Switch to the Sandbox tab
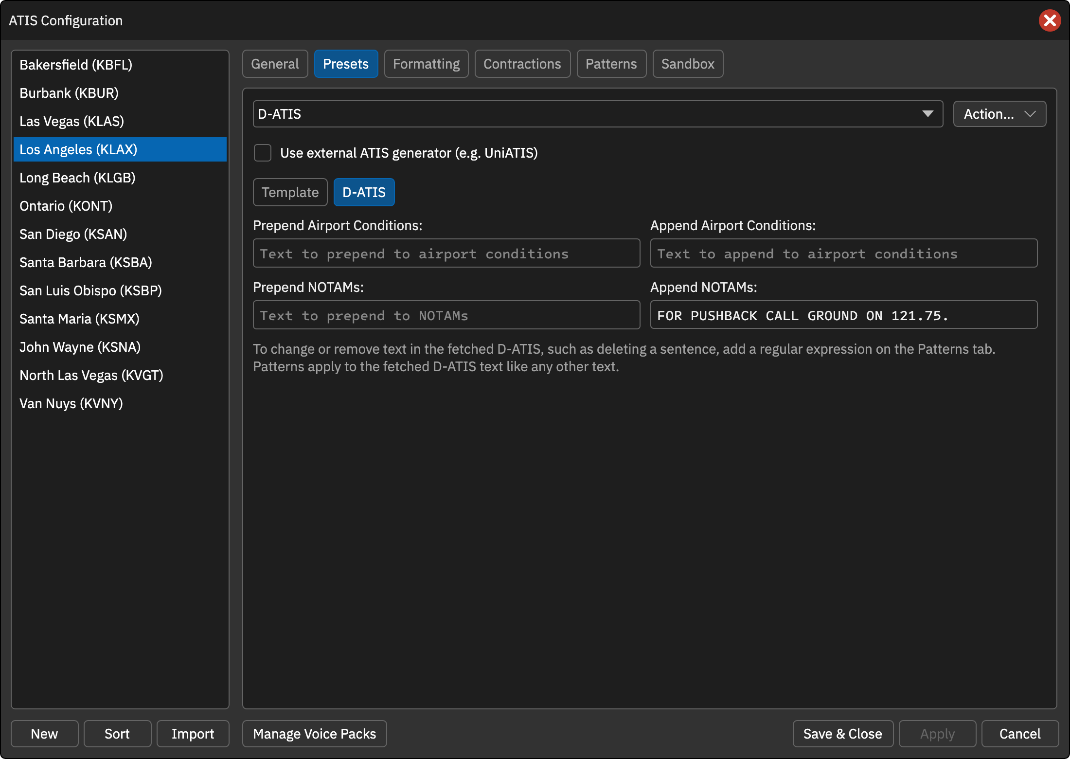 [x=688, y=64]
